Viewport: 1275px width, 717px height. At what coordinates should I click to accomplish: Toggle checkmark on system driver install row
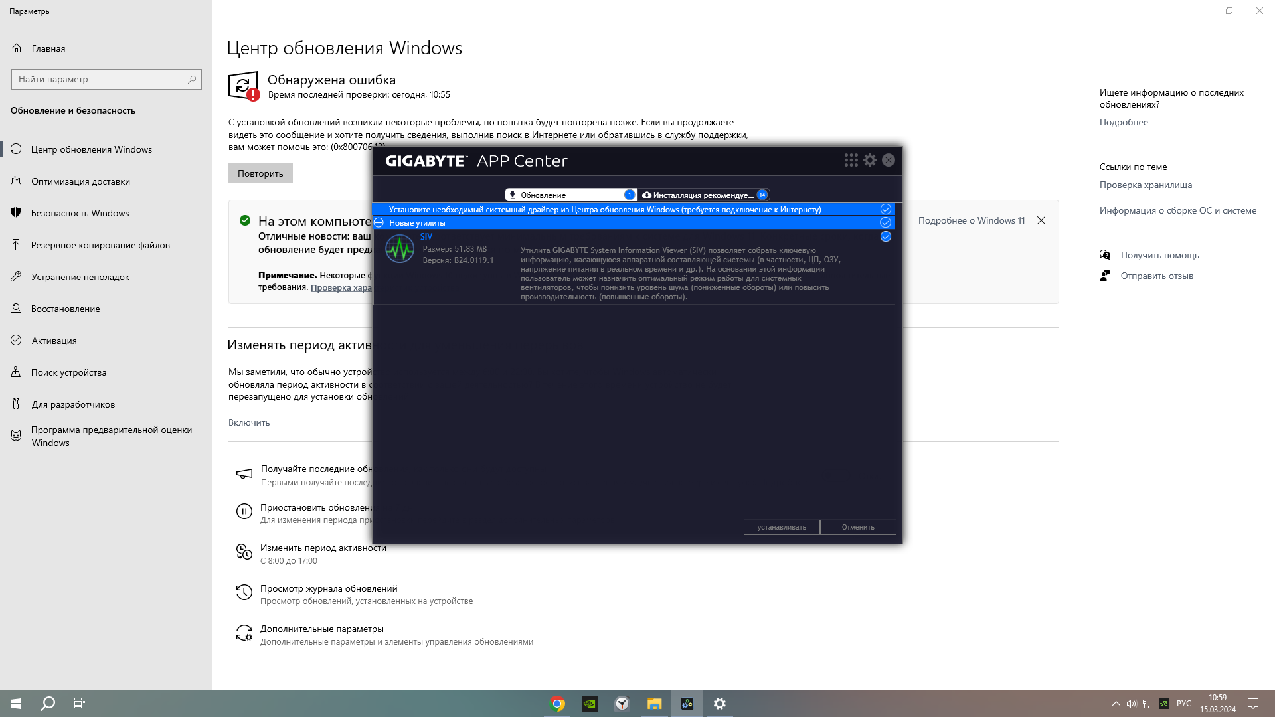[885, 209]
